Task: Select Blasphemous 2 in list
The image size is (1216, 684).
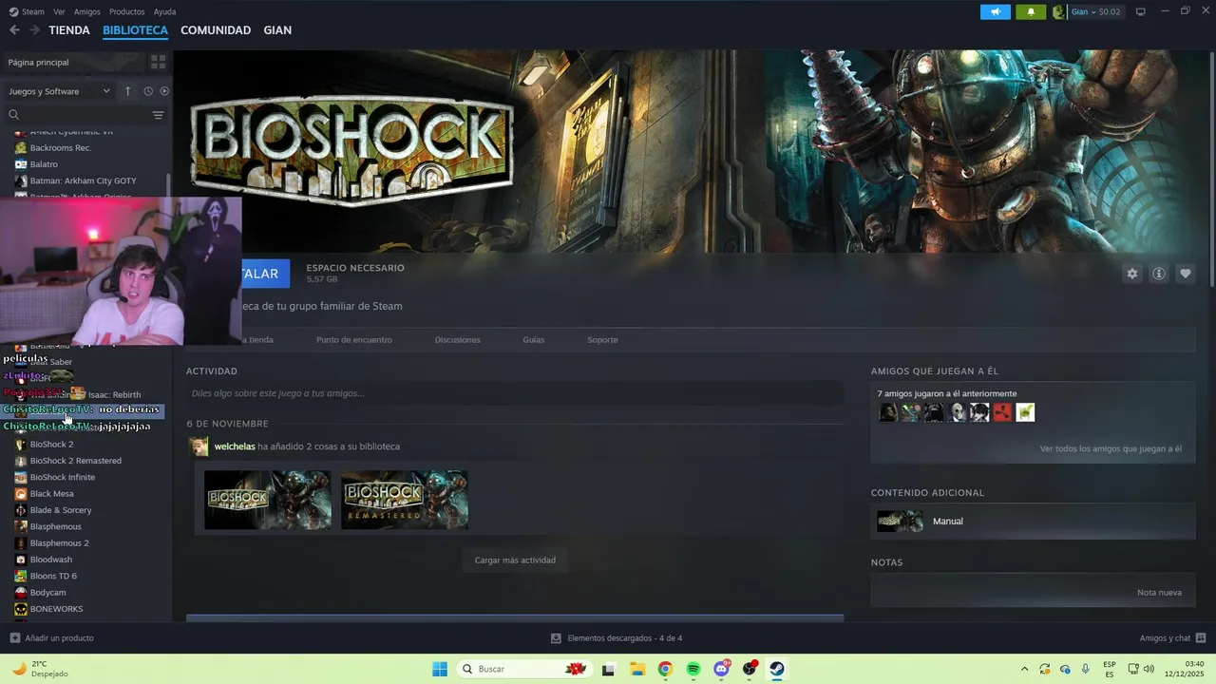Action: click(x=59, y=543)
